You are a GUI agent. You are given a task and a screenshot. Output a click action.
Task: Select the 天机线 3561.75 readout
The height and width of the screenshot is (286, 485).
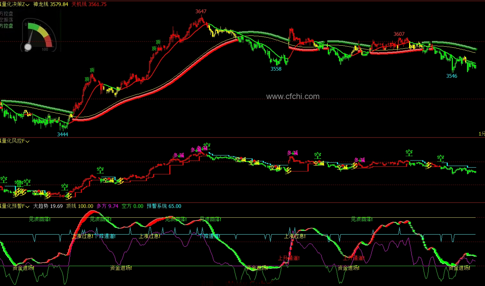[x=89, y=4]
